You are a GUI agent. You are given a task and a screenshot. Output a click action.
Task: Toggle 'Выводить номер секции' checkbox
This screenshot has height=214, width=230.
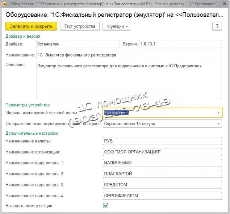(105, 206)
